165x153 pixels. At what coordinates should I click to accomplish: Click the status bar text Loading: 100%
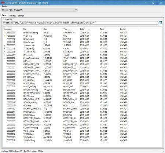tap(7, 151)
